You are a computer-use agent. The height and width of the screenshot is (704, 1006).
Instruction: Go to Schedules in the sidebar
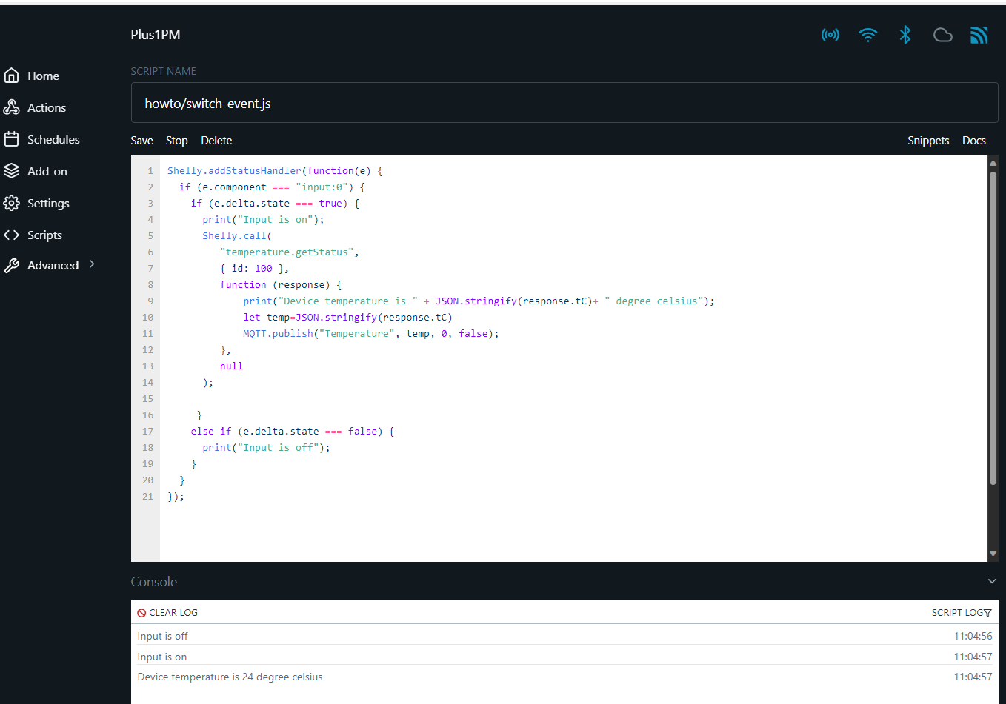(x=41, y=139)
